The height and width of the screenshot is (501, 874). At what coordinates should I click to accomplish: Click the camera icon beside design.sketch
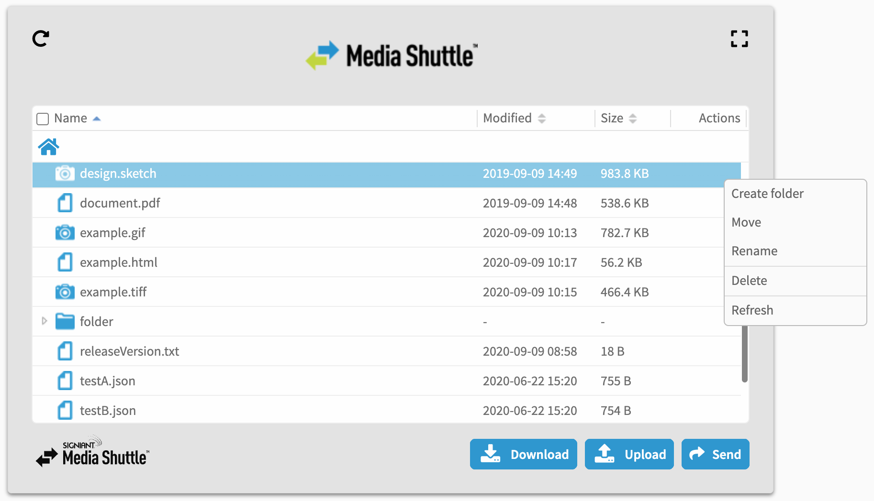(66, 174)
